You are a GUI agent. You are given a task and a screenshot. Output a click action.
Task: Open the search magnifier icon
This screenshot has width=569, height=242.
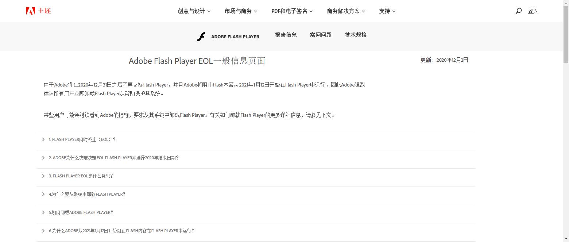tap(518, 11)
